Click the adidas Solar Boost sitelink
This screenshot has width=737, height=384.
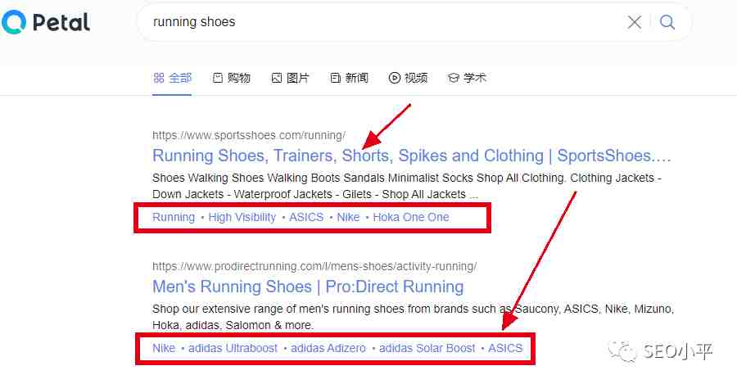point(427,348)
